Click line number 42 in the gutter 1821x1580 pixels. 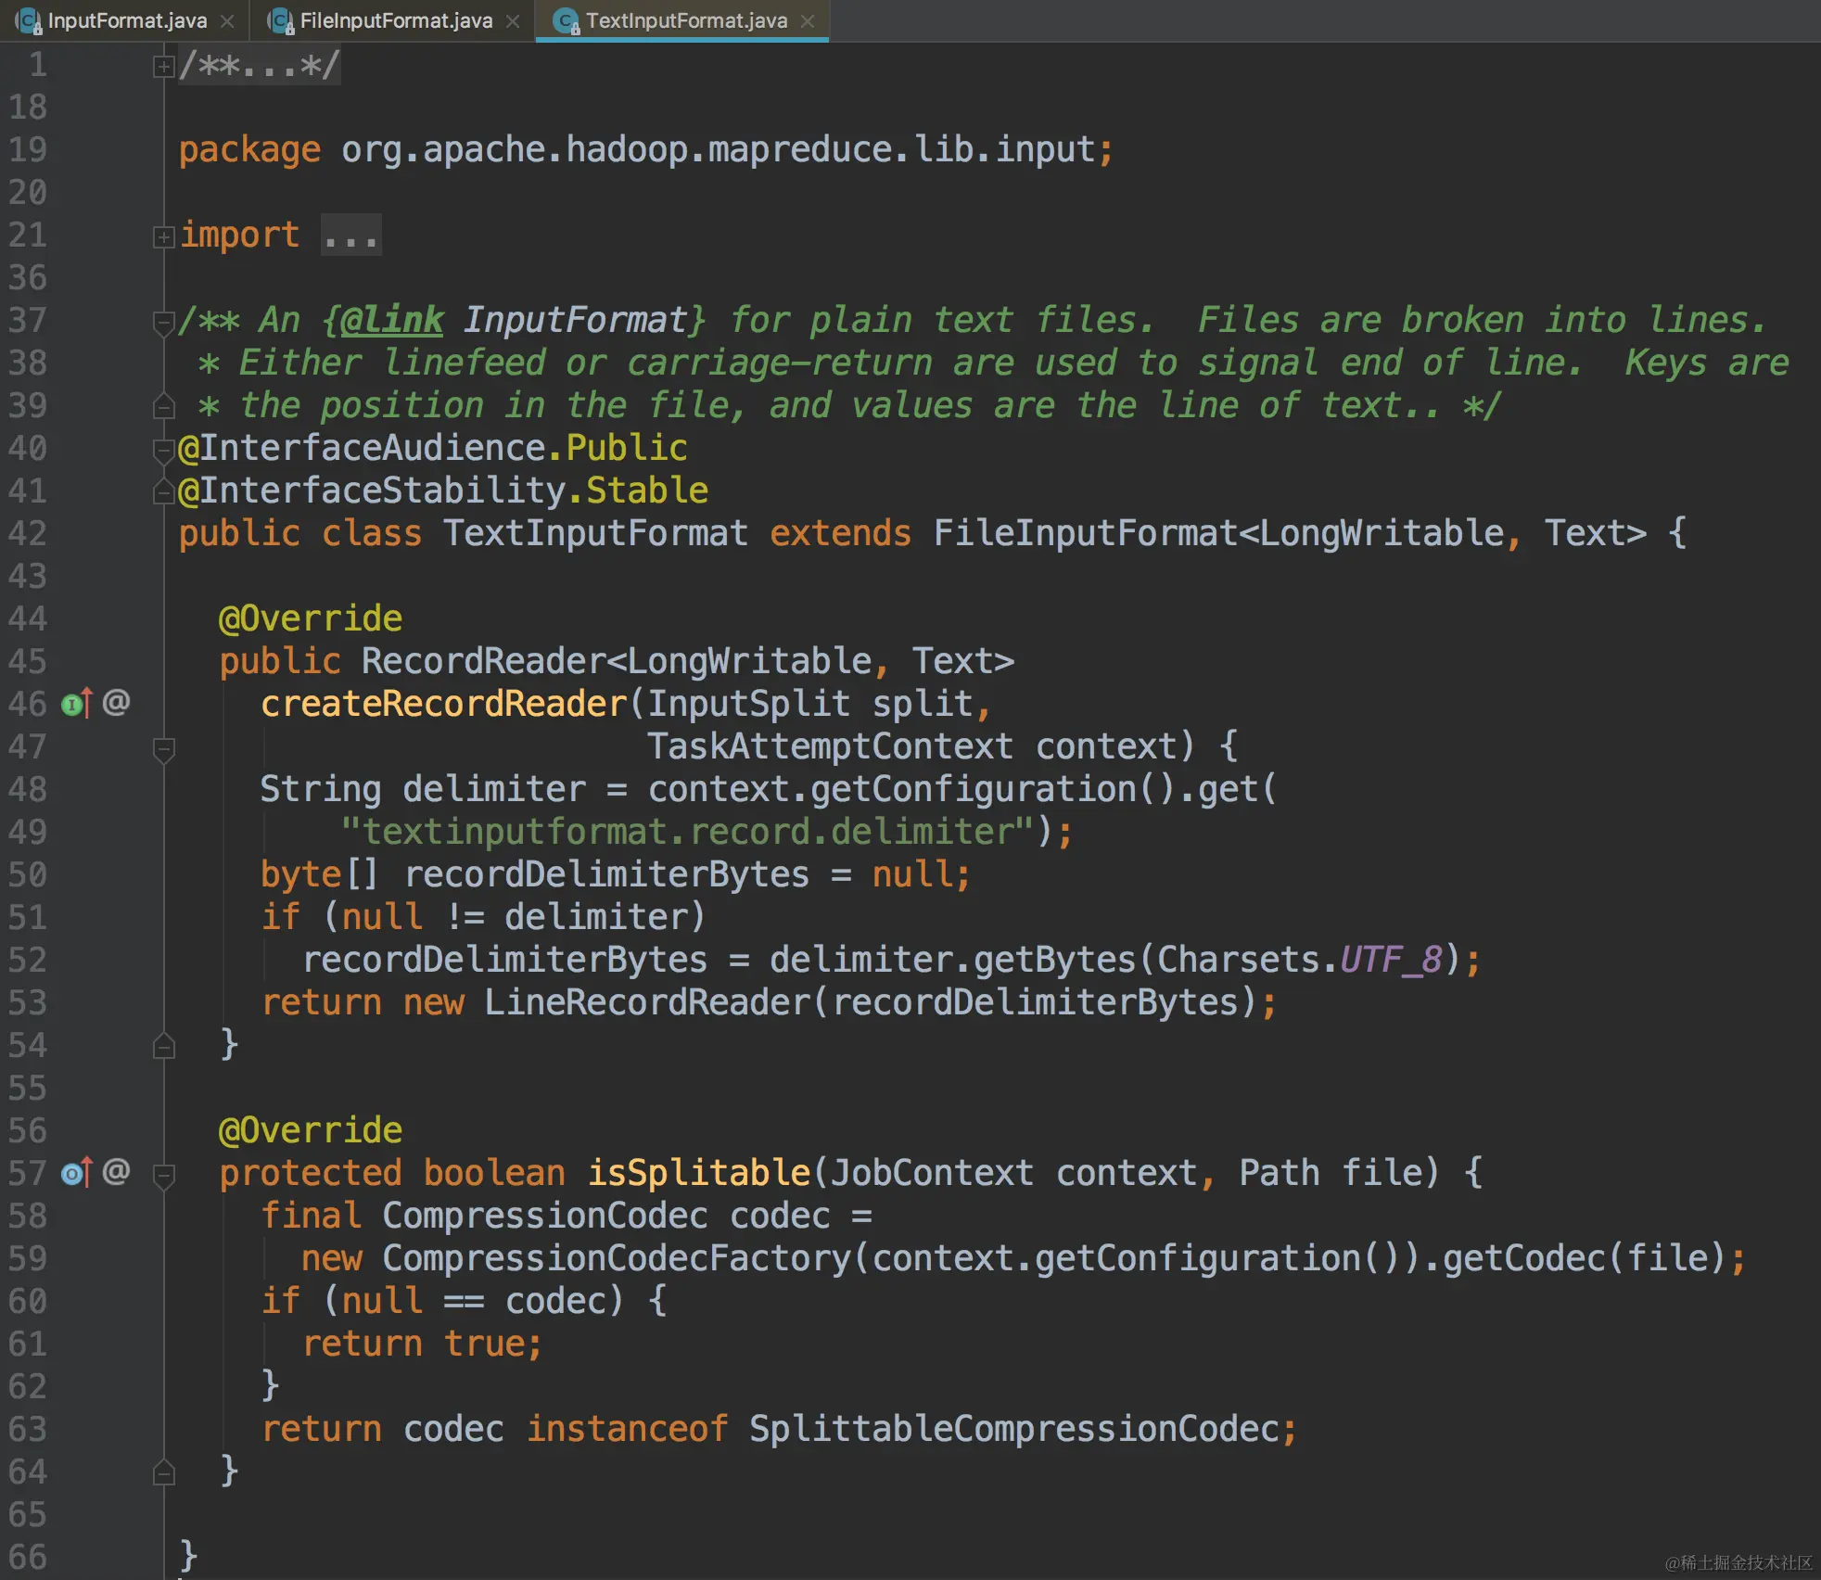coord(28,533)
